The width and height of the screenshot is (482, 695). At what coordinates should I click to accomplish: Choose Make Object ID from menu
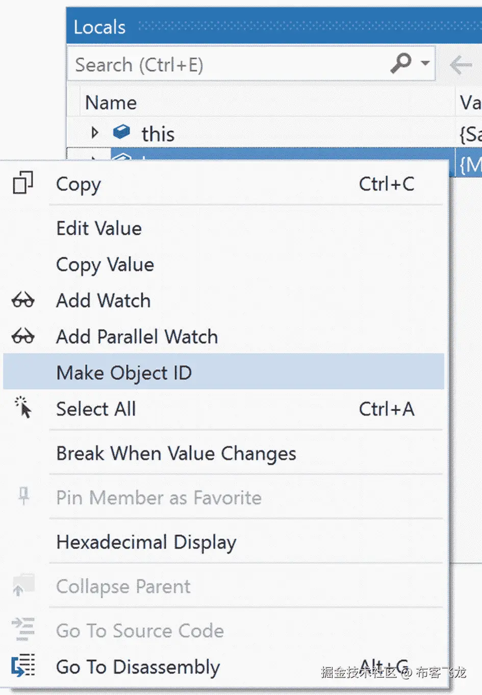coord(124,373)
